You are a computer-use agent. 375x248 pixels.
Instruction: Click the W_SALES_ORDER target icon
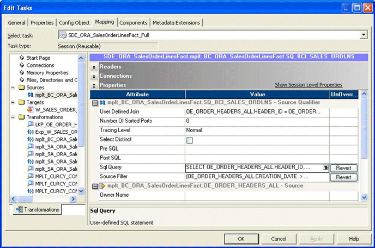(31, 109)
